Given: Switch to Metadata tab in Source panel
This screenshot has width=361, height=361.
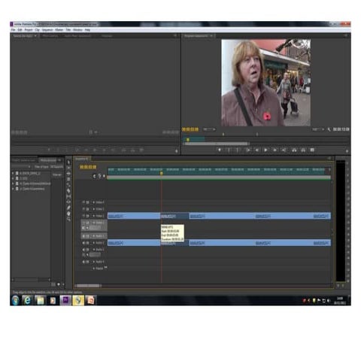Looking at the screenshot, I should [x=107, y=36].
